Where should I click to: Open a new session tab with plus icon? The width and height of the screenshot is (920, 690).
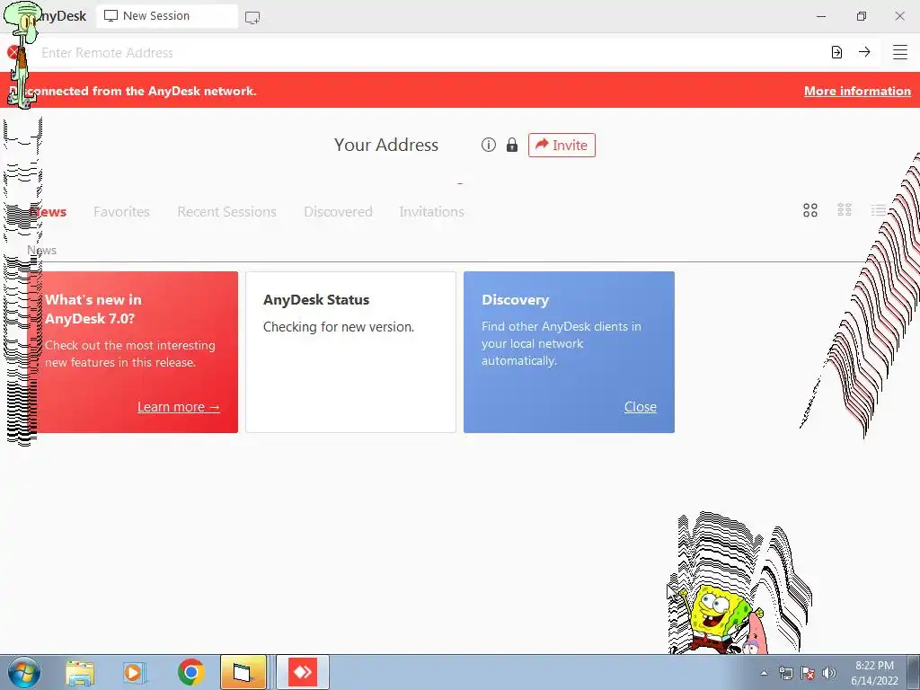(x=252, y=18)
